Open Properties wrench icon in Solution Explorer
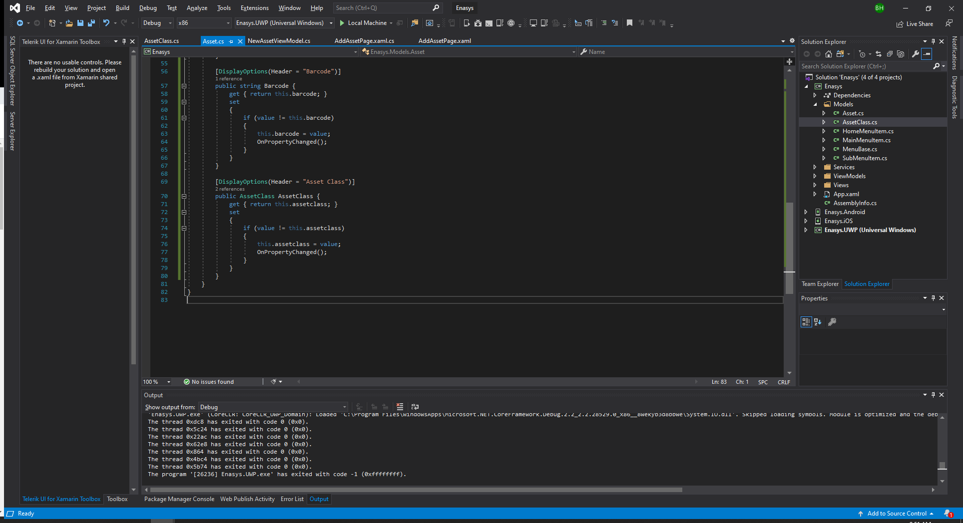 915,54
